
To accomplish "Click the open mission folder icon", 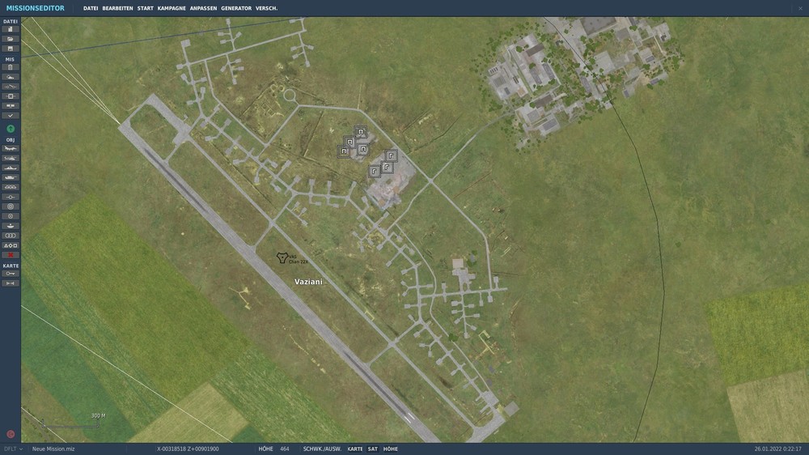I will coord(11,39).
